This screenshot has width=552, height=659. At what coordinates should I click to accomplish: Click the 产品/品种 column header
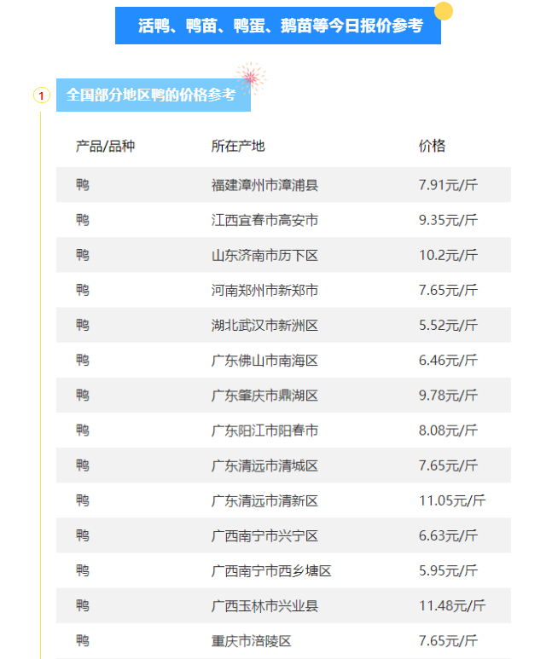(x=105, y=146)
